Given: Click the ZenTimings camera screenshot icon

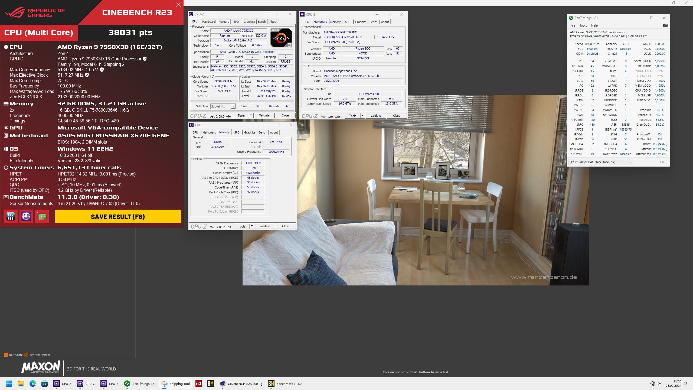Looking at the screenshot, I should 665,25.
